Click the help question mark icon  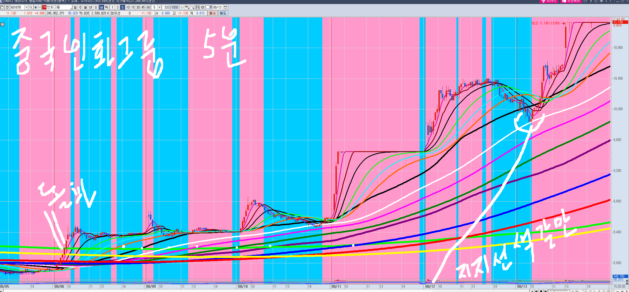(x=610, y=1)
